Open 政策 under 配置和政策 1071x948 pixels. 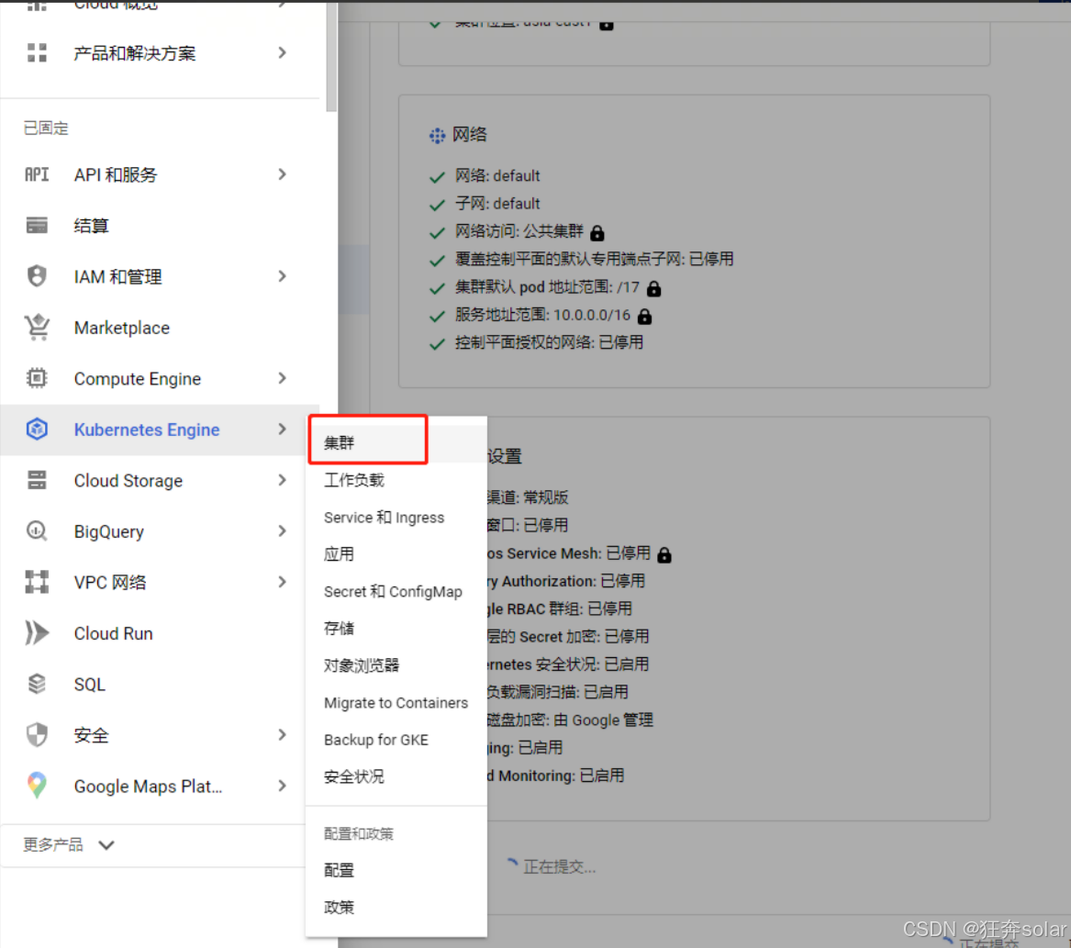pyautogui.click(x=396, y=907)
